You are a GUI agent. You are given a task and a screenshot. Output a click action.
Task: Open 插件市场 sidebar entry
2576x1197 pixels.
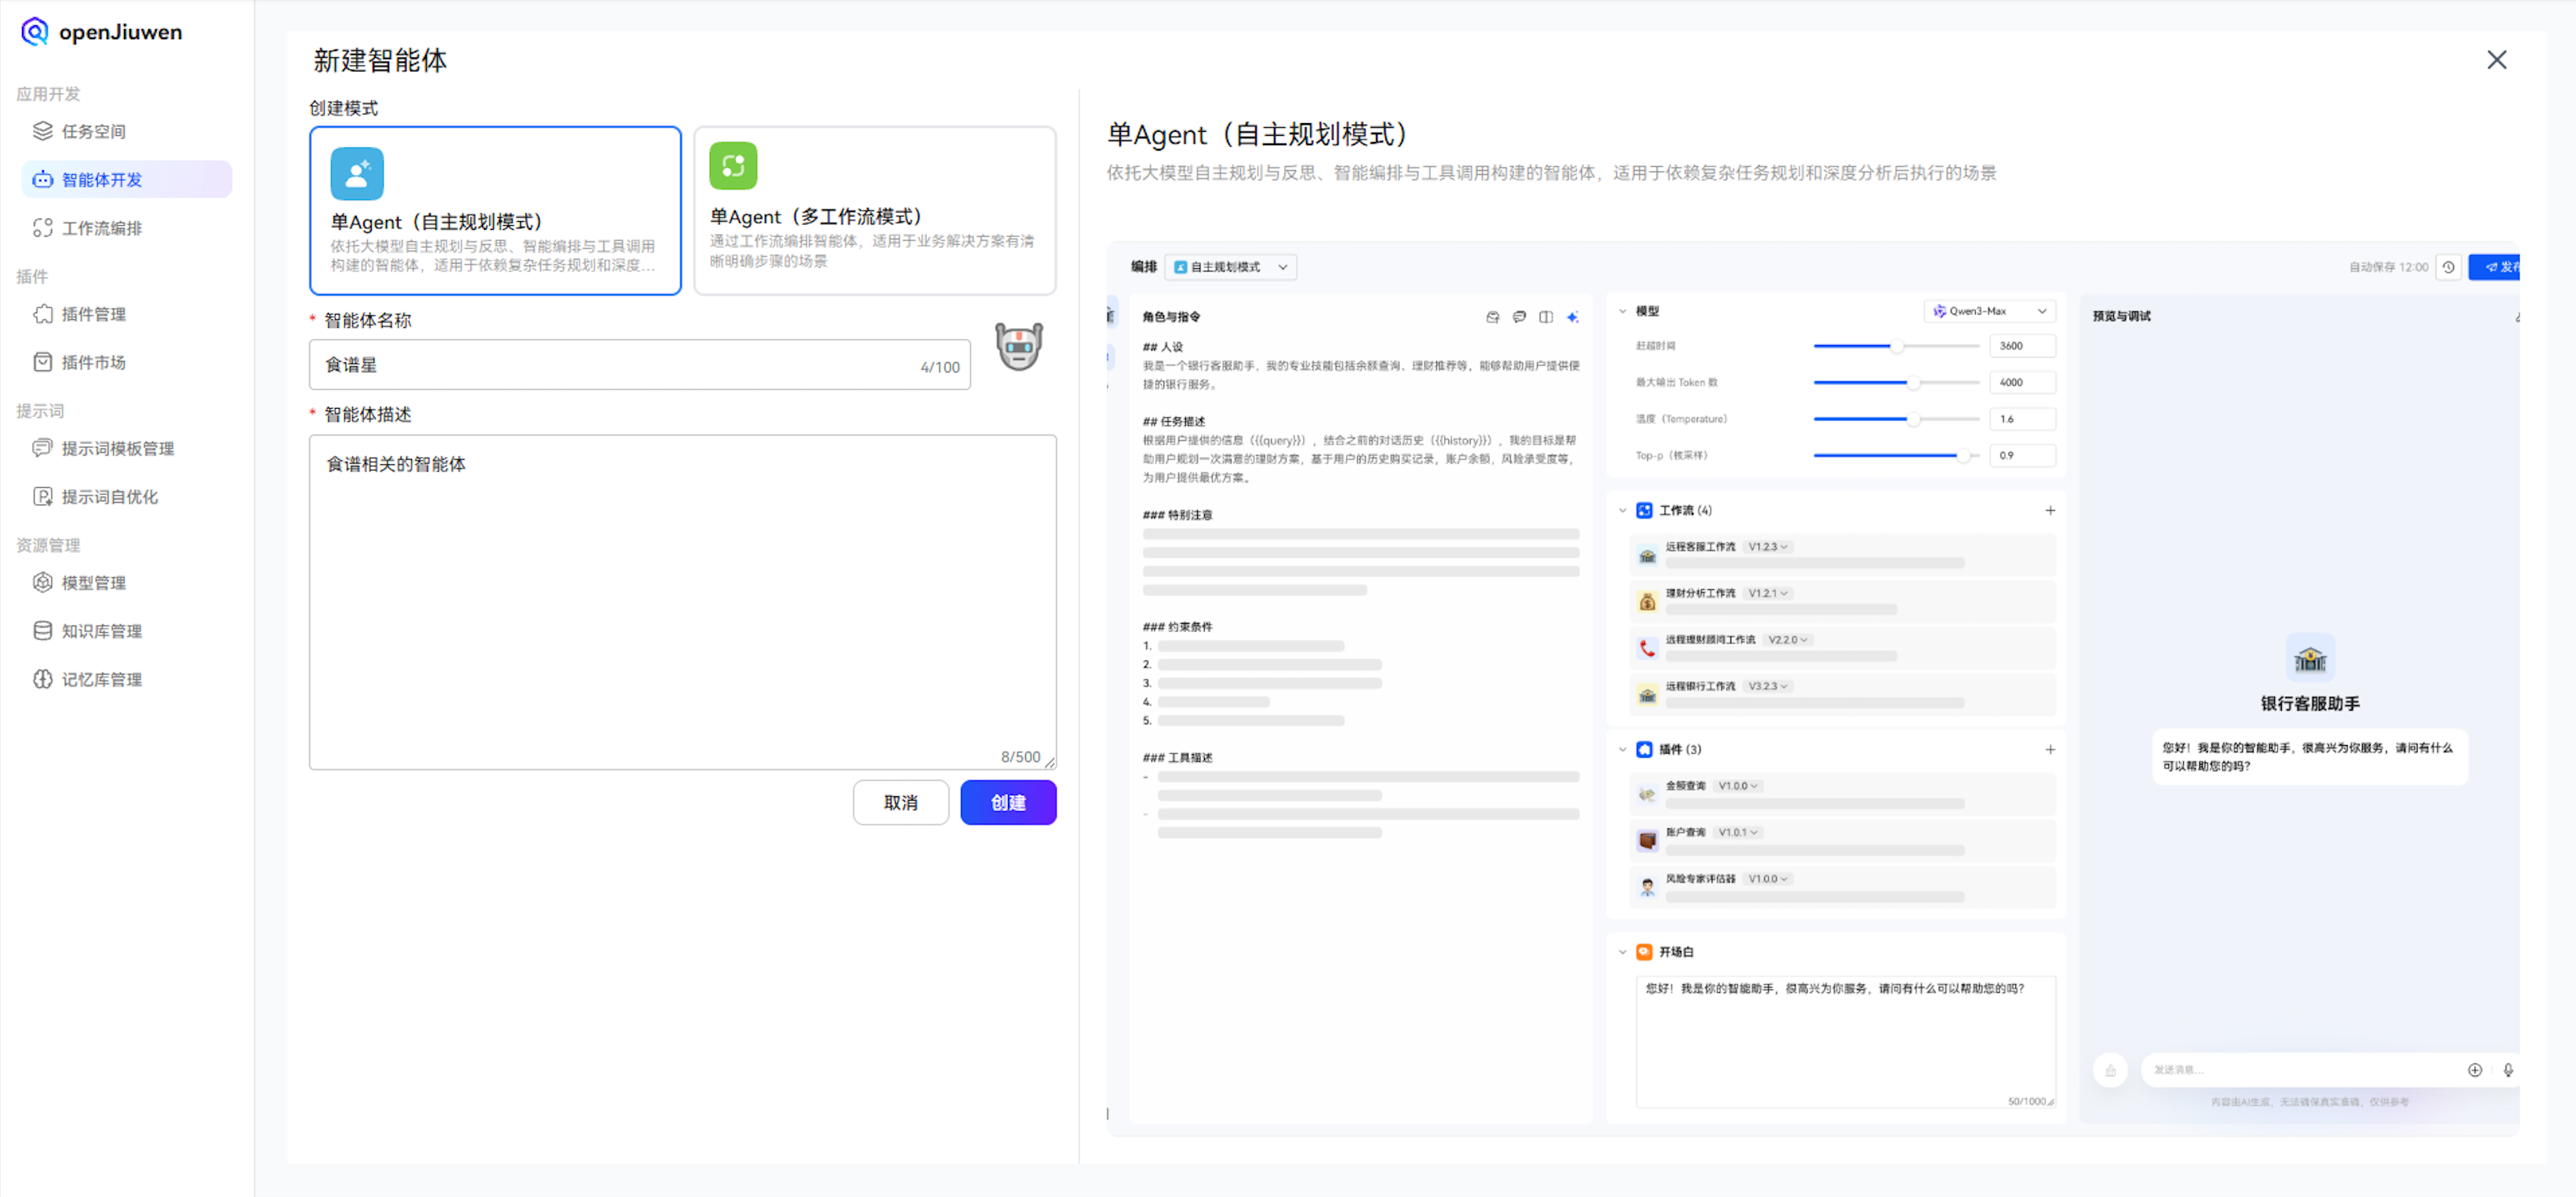click(x=93, y=362)
